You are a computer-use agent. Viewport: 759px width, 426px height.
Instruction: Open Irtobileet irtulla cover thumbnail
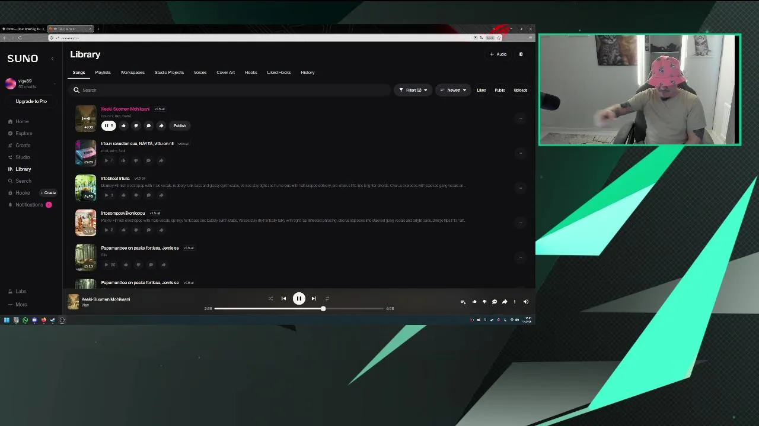85,188
